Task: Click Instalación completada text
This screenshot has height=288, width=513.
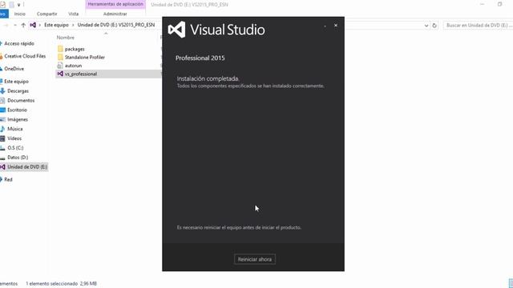Action: click(x=208, y=78)
